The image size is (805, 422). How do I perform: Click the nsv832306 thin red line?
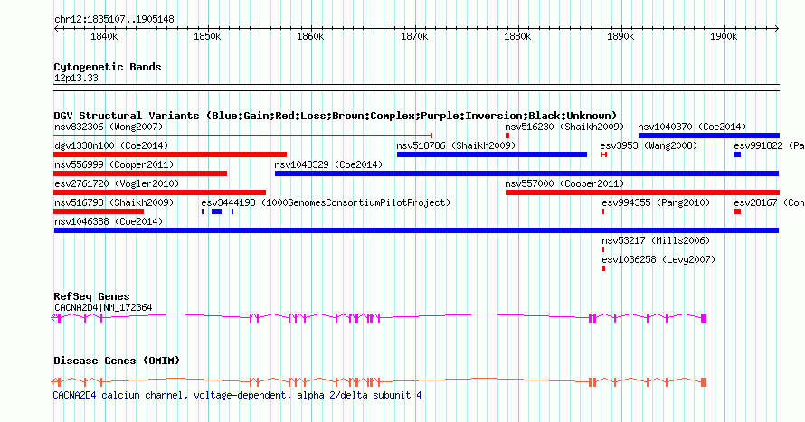tap(242, 136)
